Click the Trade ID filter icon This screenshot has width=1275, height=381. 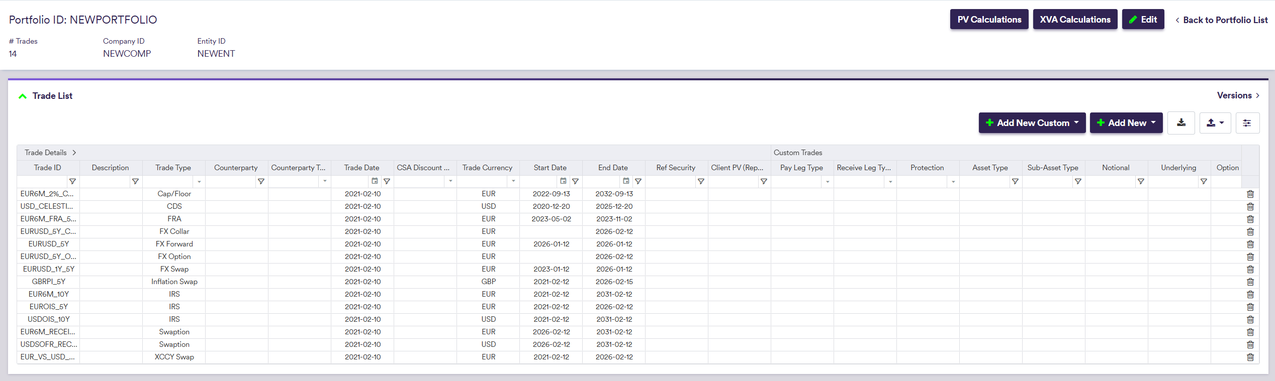(x=72, y=181)
